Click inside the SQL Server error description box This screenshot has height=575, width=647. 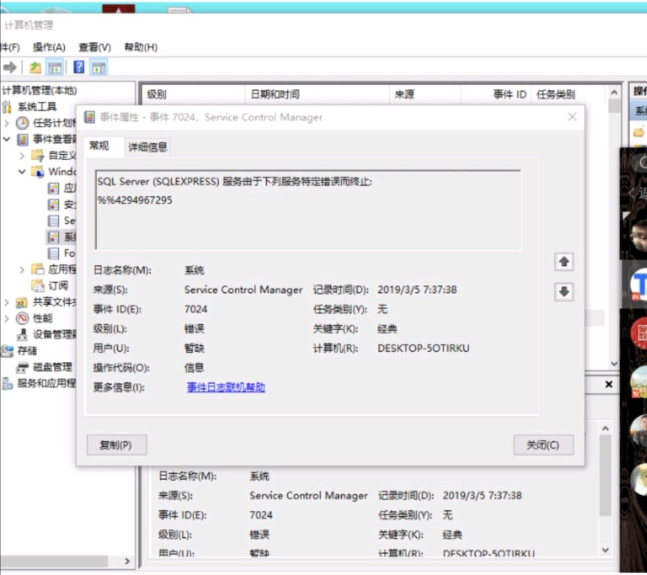[x=308, y=209]
